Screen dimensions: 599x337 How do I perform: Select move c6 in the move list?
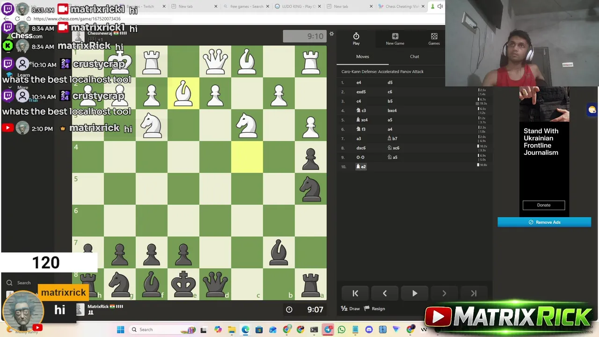coord(390,92)
